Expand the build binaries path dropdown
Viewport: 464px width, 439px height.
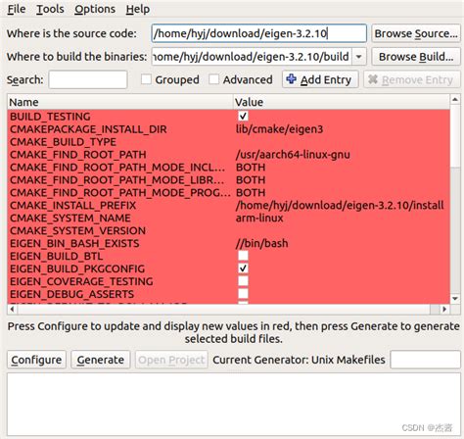pyautogui.click(x=359, y=57)
